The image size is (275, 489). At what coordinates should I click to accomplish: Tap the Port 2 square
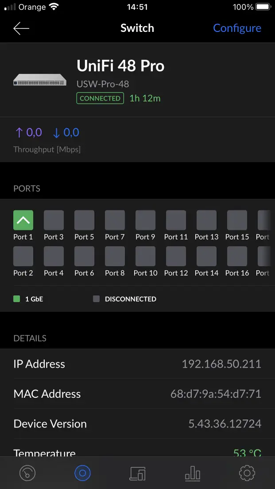(x=23, y=256)
